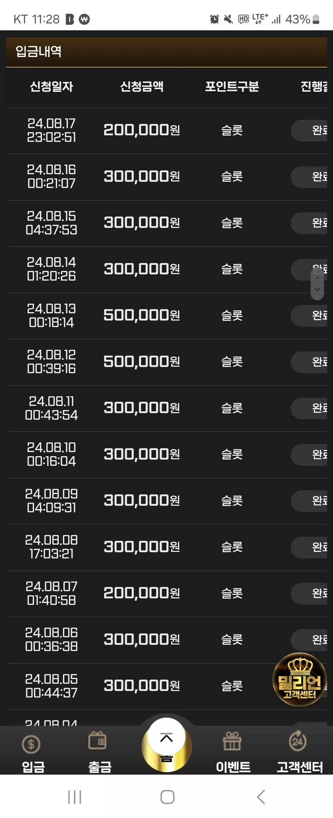The image size is (333, 818).
Task: Open the 밀리언 고객센터 crown badge
Action: tap(300, 680)
